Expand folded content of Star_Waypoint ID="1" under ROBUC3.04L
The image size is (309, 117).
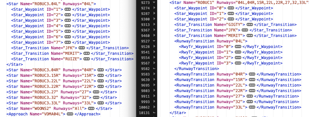(x=68, y=9)
